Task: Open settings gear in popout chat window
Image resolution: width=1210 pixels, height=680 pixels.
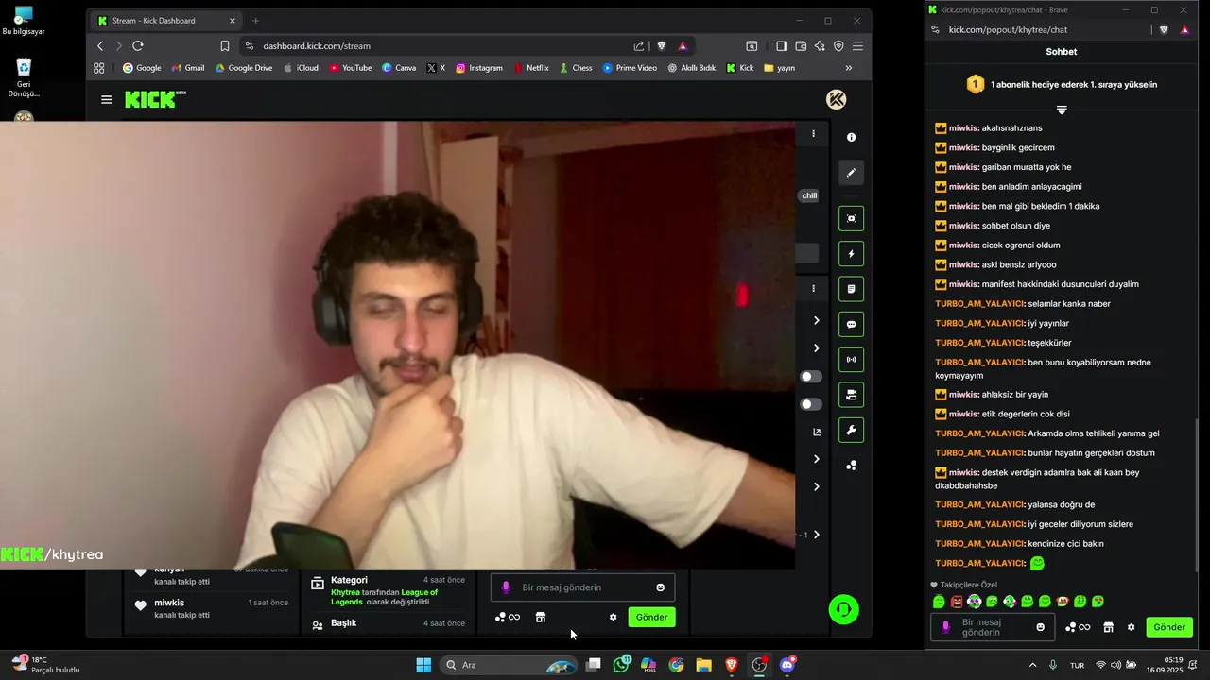Action: pos(1131,627)
